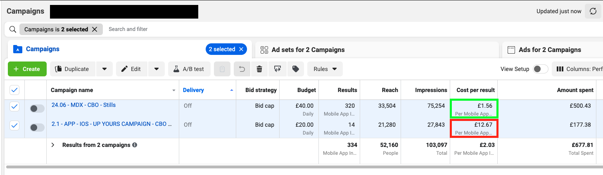Click the 33,504 reach value

pos(387,106)
